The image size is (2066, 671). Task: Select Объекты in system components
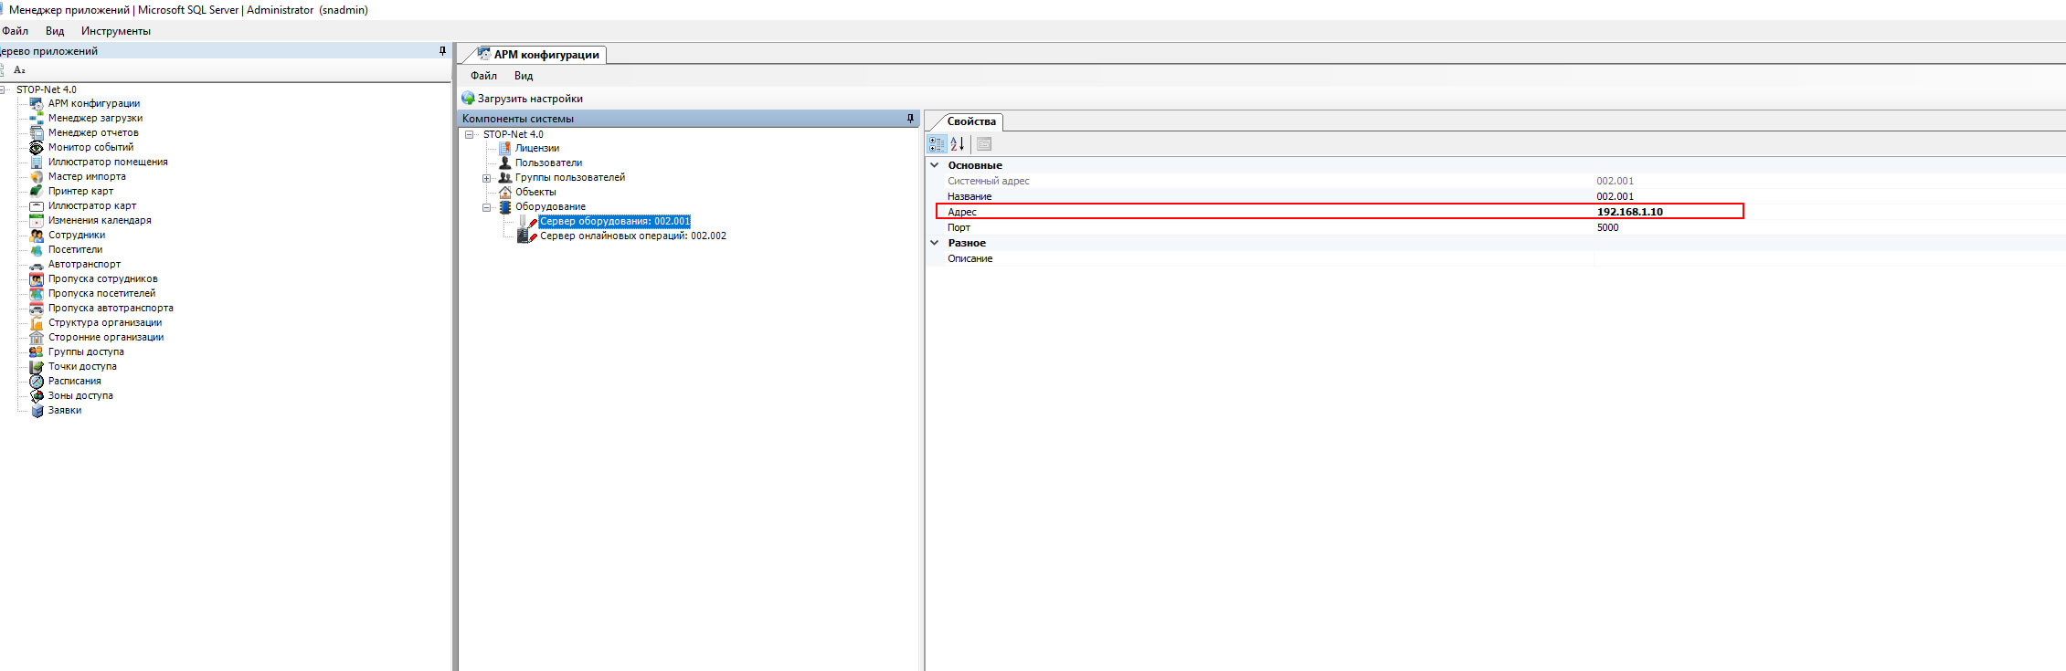click(x=535, y=192)
